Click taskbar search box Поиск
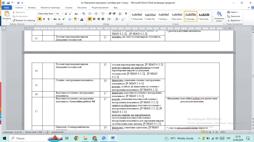This screenshot has width=254, height=142. click(x=36, y=138)
